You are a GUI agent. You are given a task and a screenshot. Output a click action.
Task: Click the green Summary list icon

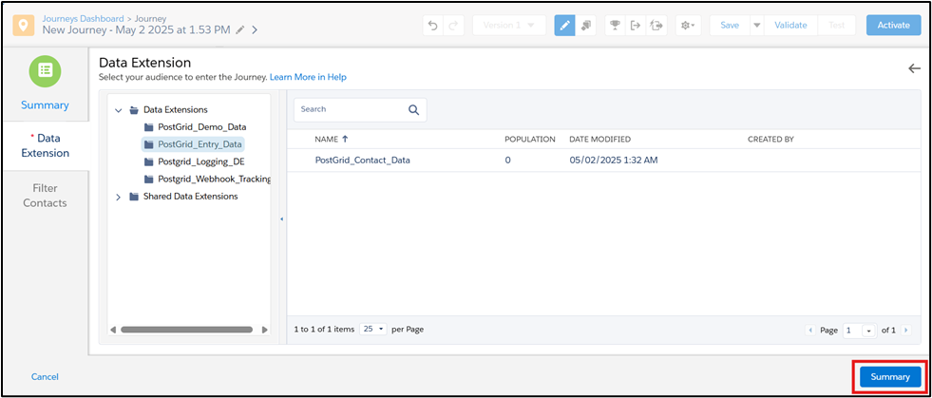(x=46, y=70)
